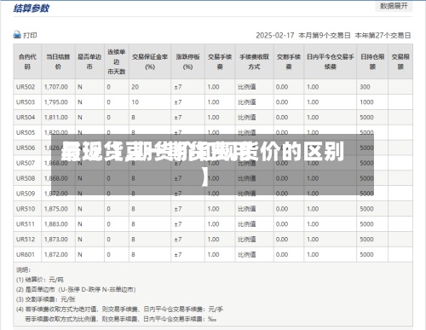The width and height of the screenshot is (426, 330).
Task: Select contract code UR503
Action: tap(26, 102)
